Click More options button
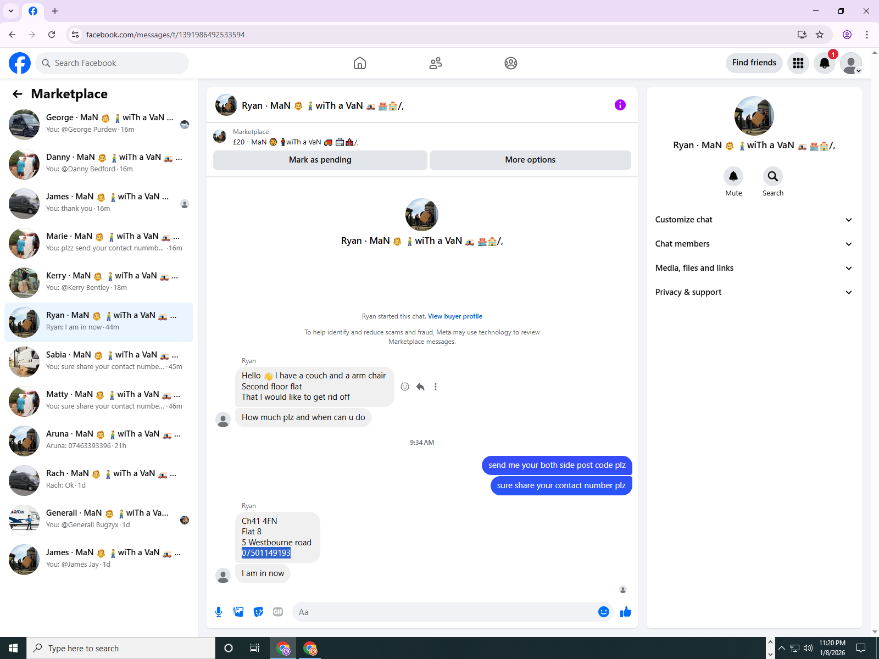 530,160
